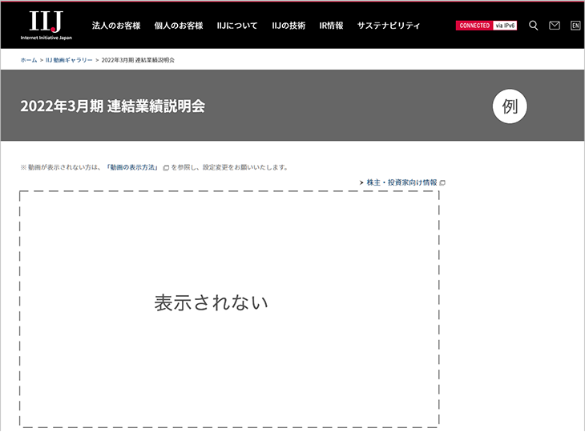Click the via IPv6 label
Viewport: 585px width, 448px height.
[x=504, y=26]
